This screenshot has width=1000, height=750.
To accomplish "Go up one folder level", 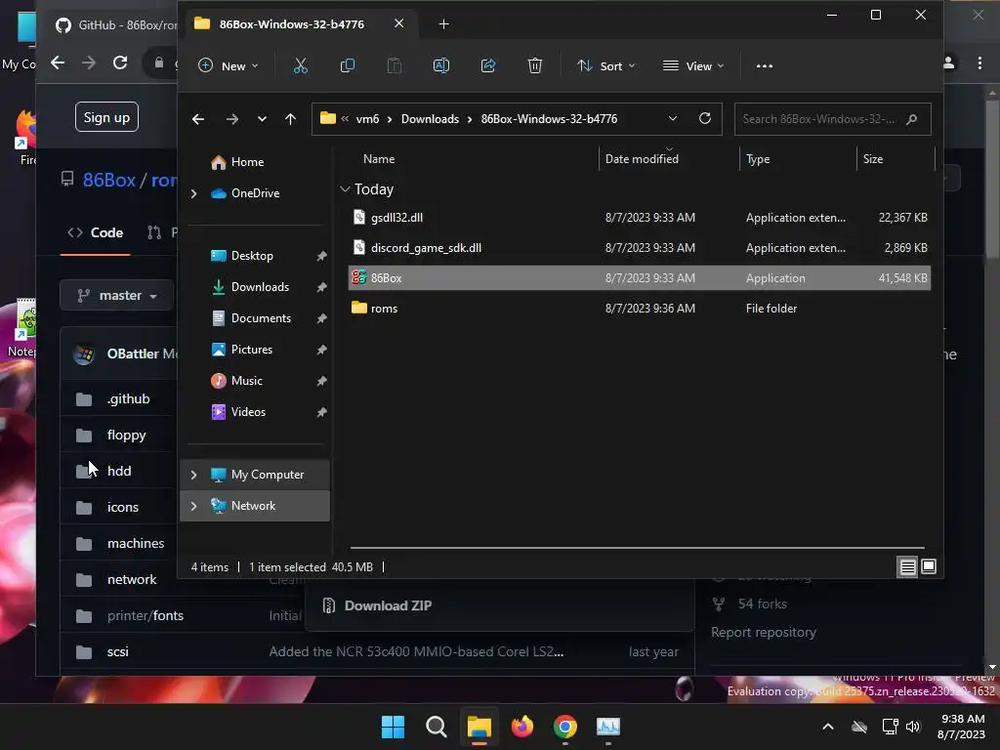I will [290, 119].
